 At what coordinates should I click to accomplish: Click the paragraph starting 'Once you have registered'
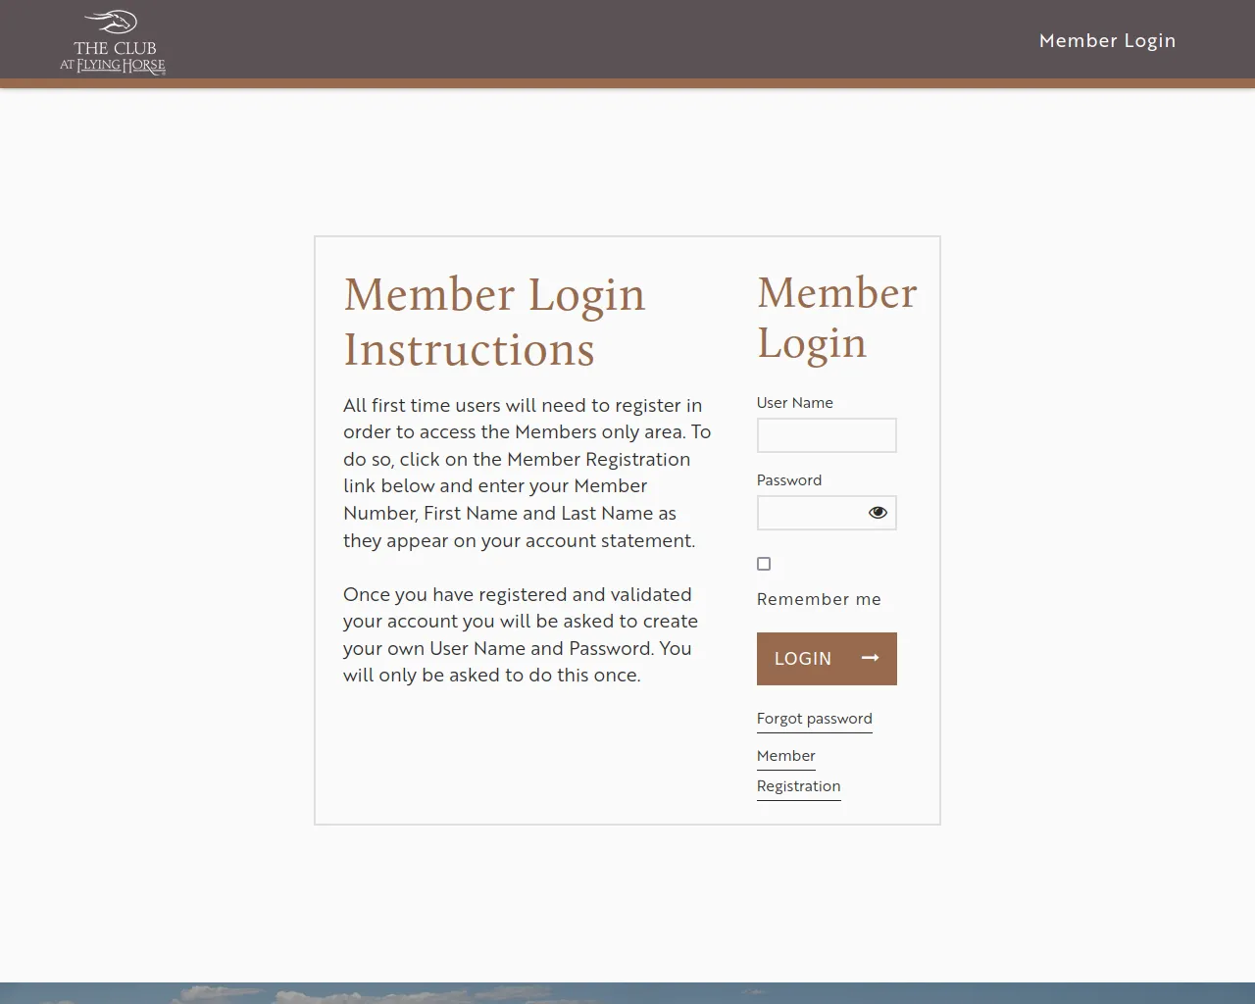[x=521, y=634]
